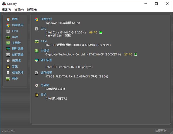Click the 摘要 summary icon in sidebar
173x134 pixels.
click(8, 19)
